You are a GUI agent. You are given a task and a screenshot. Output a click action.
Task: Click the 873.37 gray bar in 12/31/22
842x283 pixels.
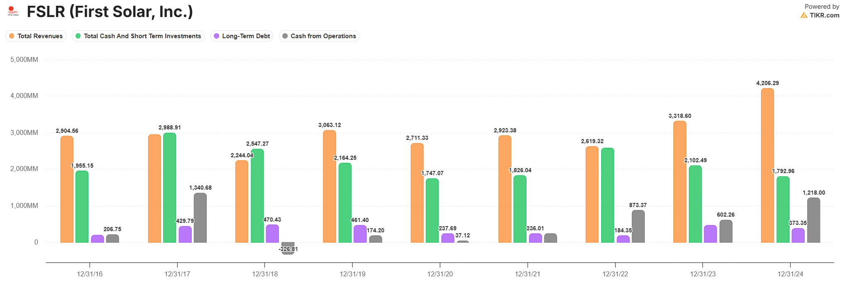[638, 227]
